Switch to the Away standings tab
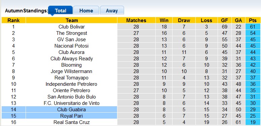Screen dimensions: 261x126 112,10
